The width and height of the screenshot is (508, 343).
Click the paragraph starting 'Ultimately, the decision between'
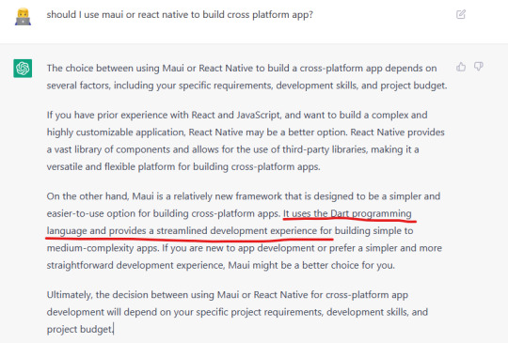pyautogui.click(x=237, y=312)
